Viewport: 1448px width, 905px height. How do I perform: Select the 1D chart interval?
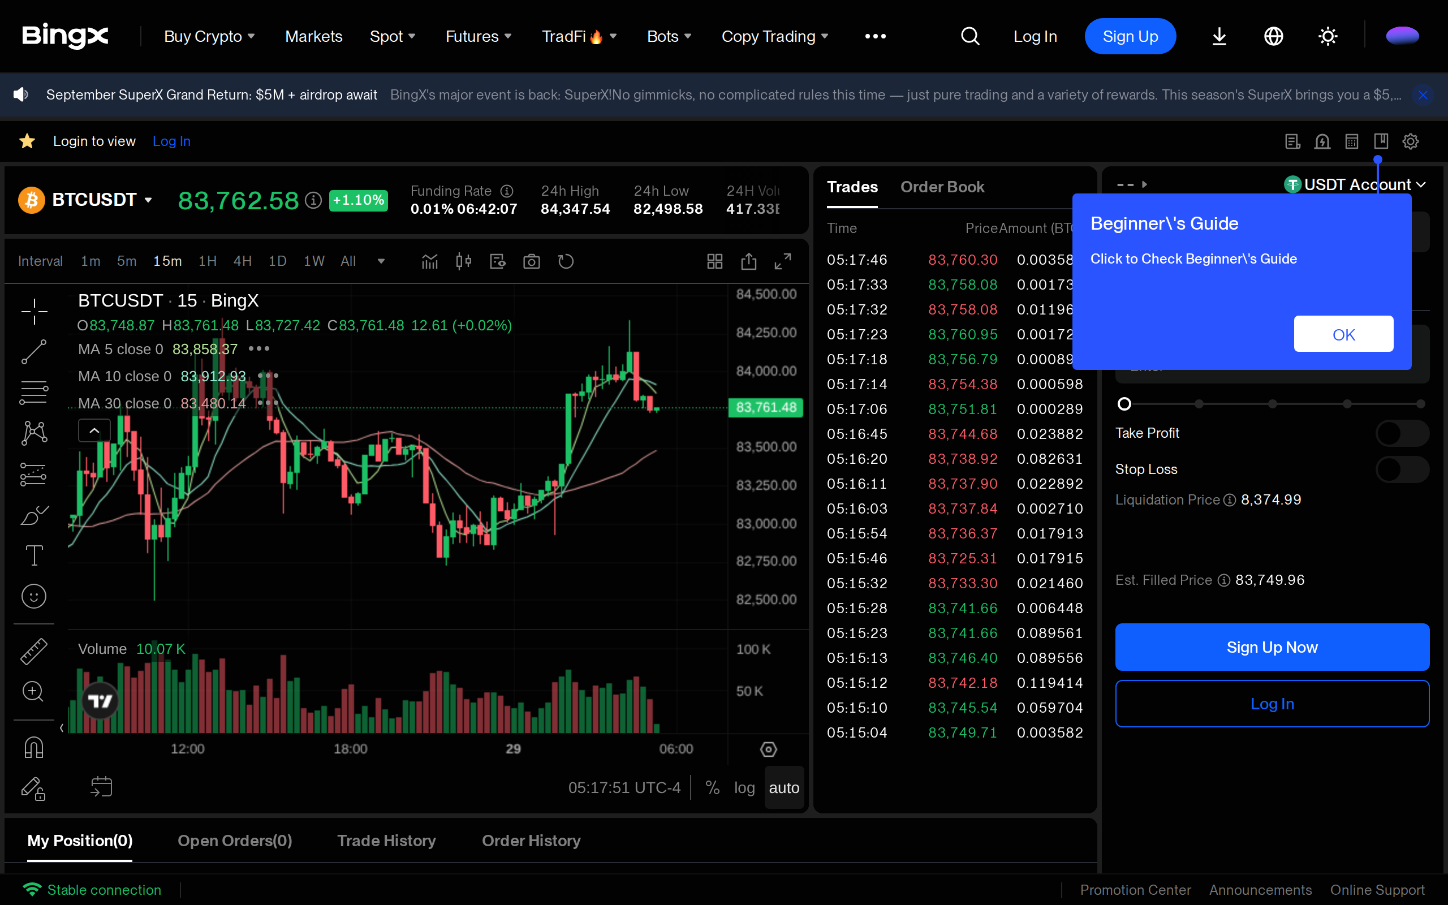coord(278,261)
